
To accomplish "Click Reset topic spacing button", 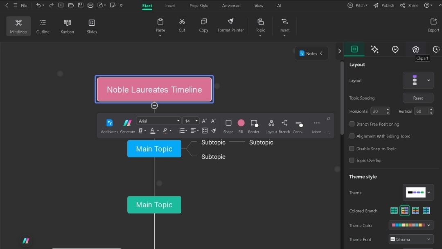I will (x=418, y=98).
